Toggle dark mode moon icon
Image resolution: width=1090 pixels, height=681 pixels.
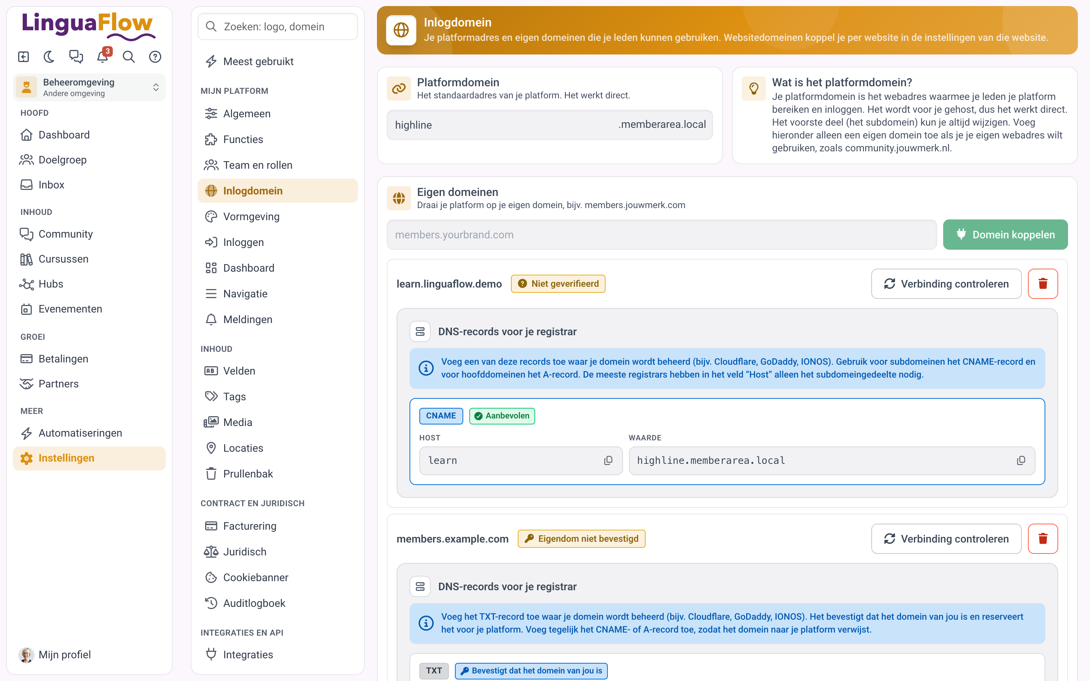pyautogui.click(x=49, y=57)
